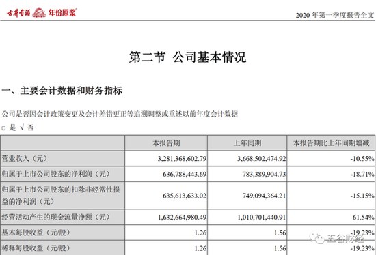Click the cash flow value 1,632,664,980.49

click(182, 217)
